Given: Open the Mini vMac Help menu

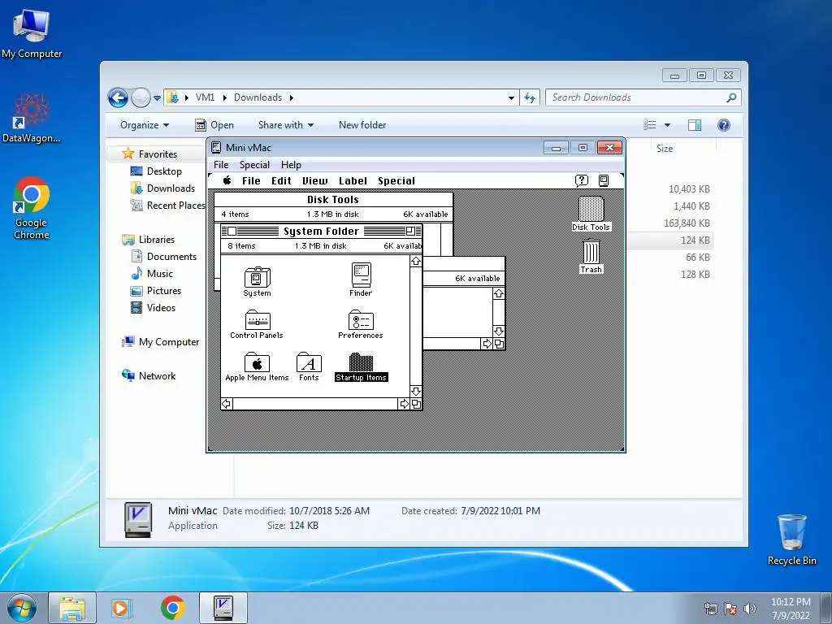Looking at the screenshot, I should (x=291, y=165).
